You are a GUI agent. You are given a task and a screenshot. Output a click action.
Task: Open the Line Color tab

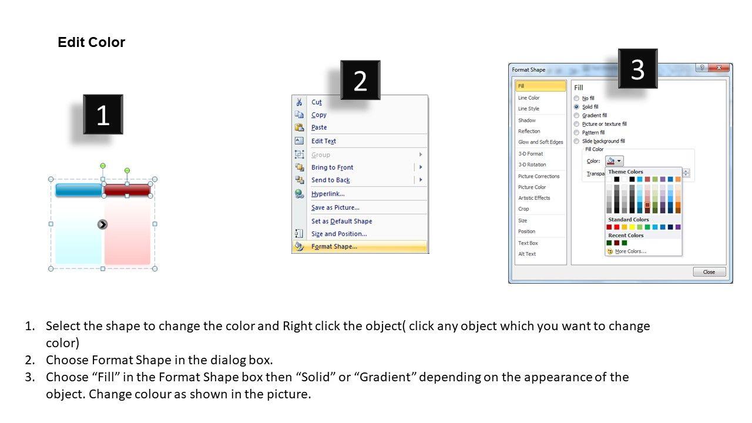[529, 98]
